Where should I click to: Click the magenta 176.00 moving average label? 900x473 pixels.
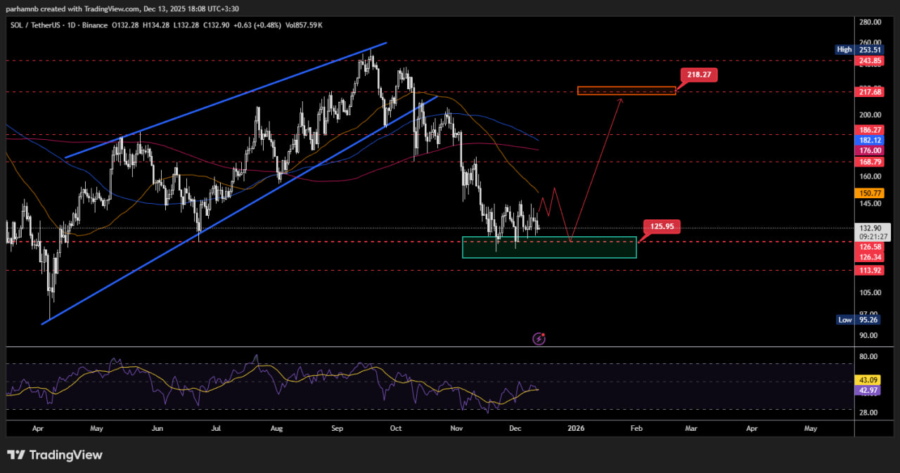tap(868, 150)
